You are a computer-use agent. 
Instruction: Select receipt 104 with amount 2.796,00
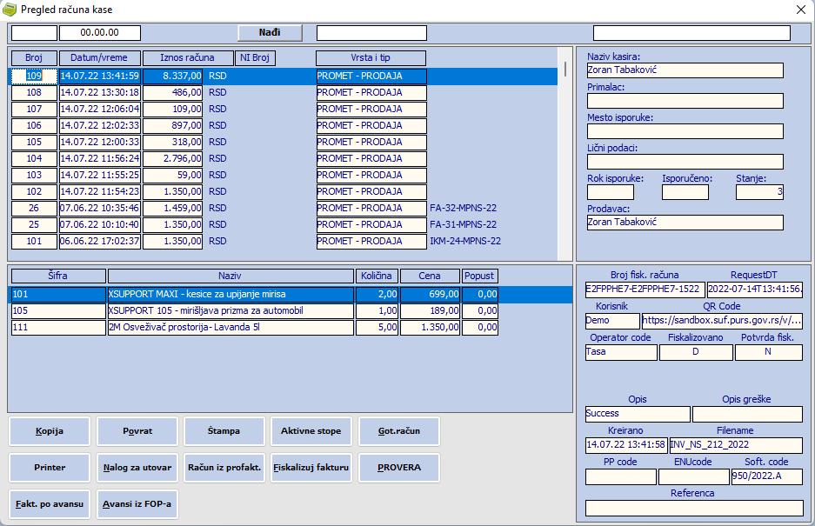point(284,158)
